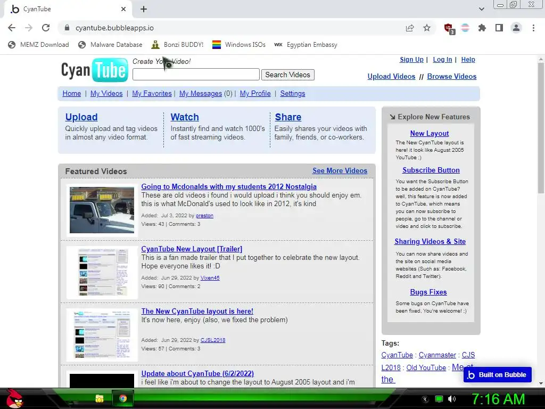
Task: Open the Subscribe Button feature link
Action: 431,170
